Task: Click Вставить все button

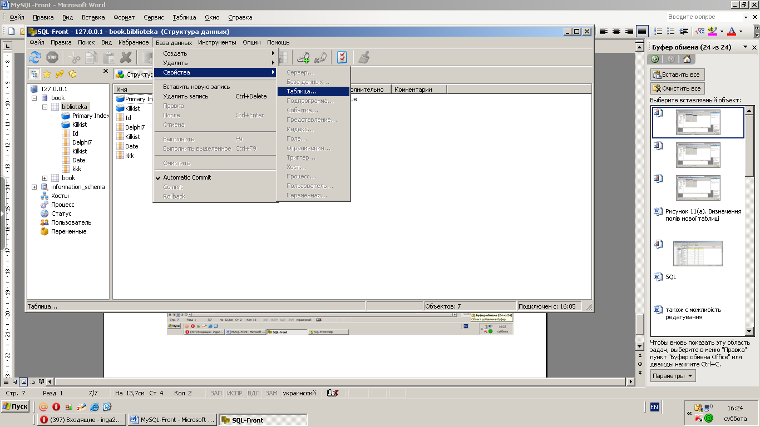Action: [x=677, y=75]
